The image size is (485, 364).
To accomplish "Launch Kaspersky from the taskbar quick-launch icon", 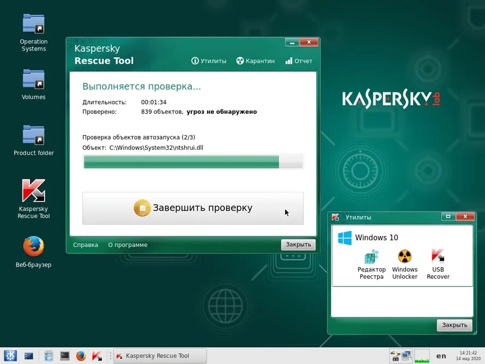I will [97, 356].
